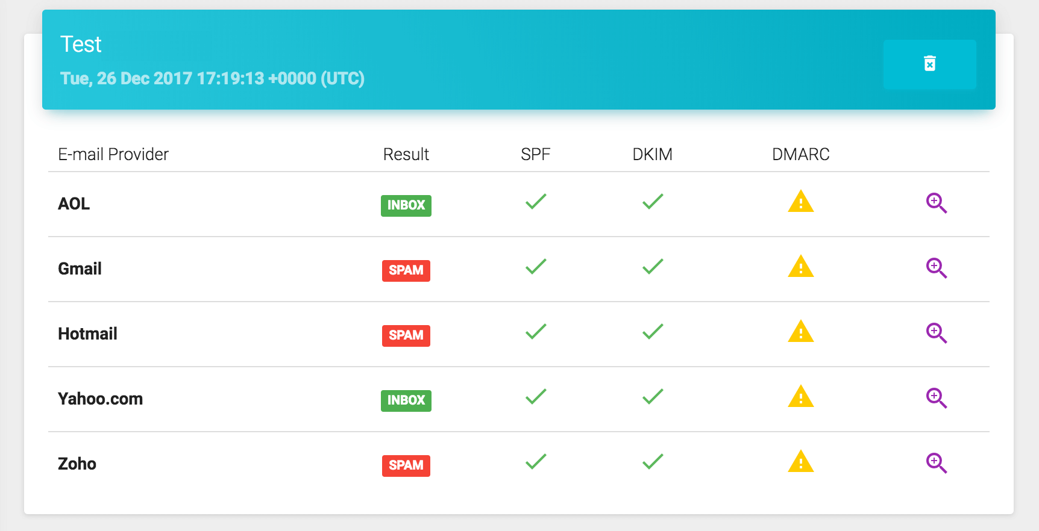Click the E-mail Provider column header
Image resolution: width=1039 pixels, height=531 pixels.
[x=113, y=155]
